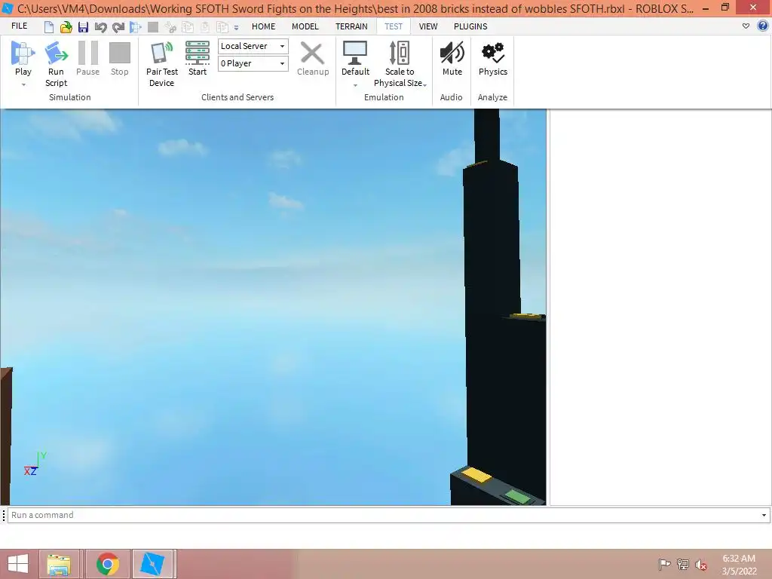Collapse the ribbon with the chevron icon

coord(746,26)
